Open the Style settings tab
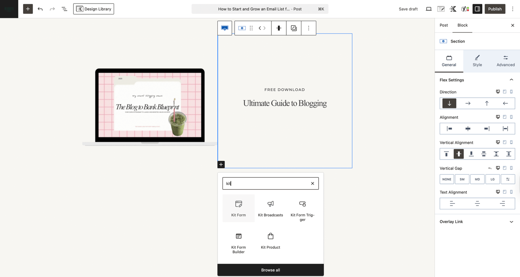This screenshot has height=277, width=520. click(477, 61)
